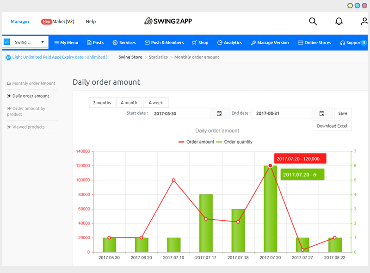Open the Help menu
370x273 pixels.
coord(91,21)
